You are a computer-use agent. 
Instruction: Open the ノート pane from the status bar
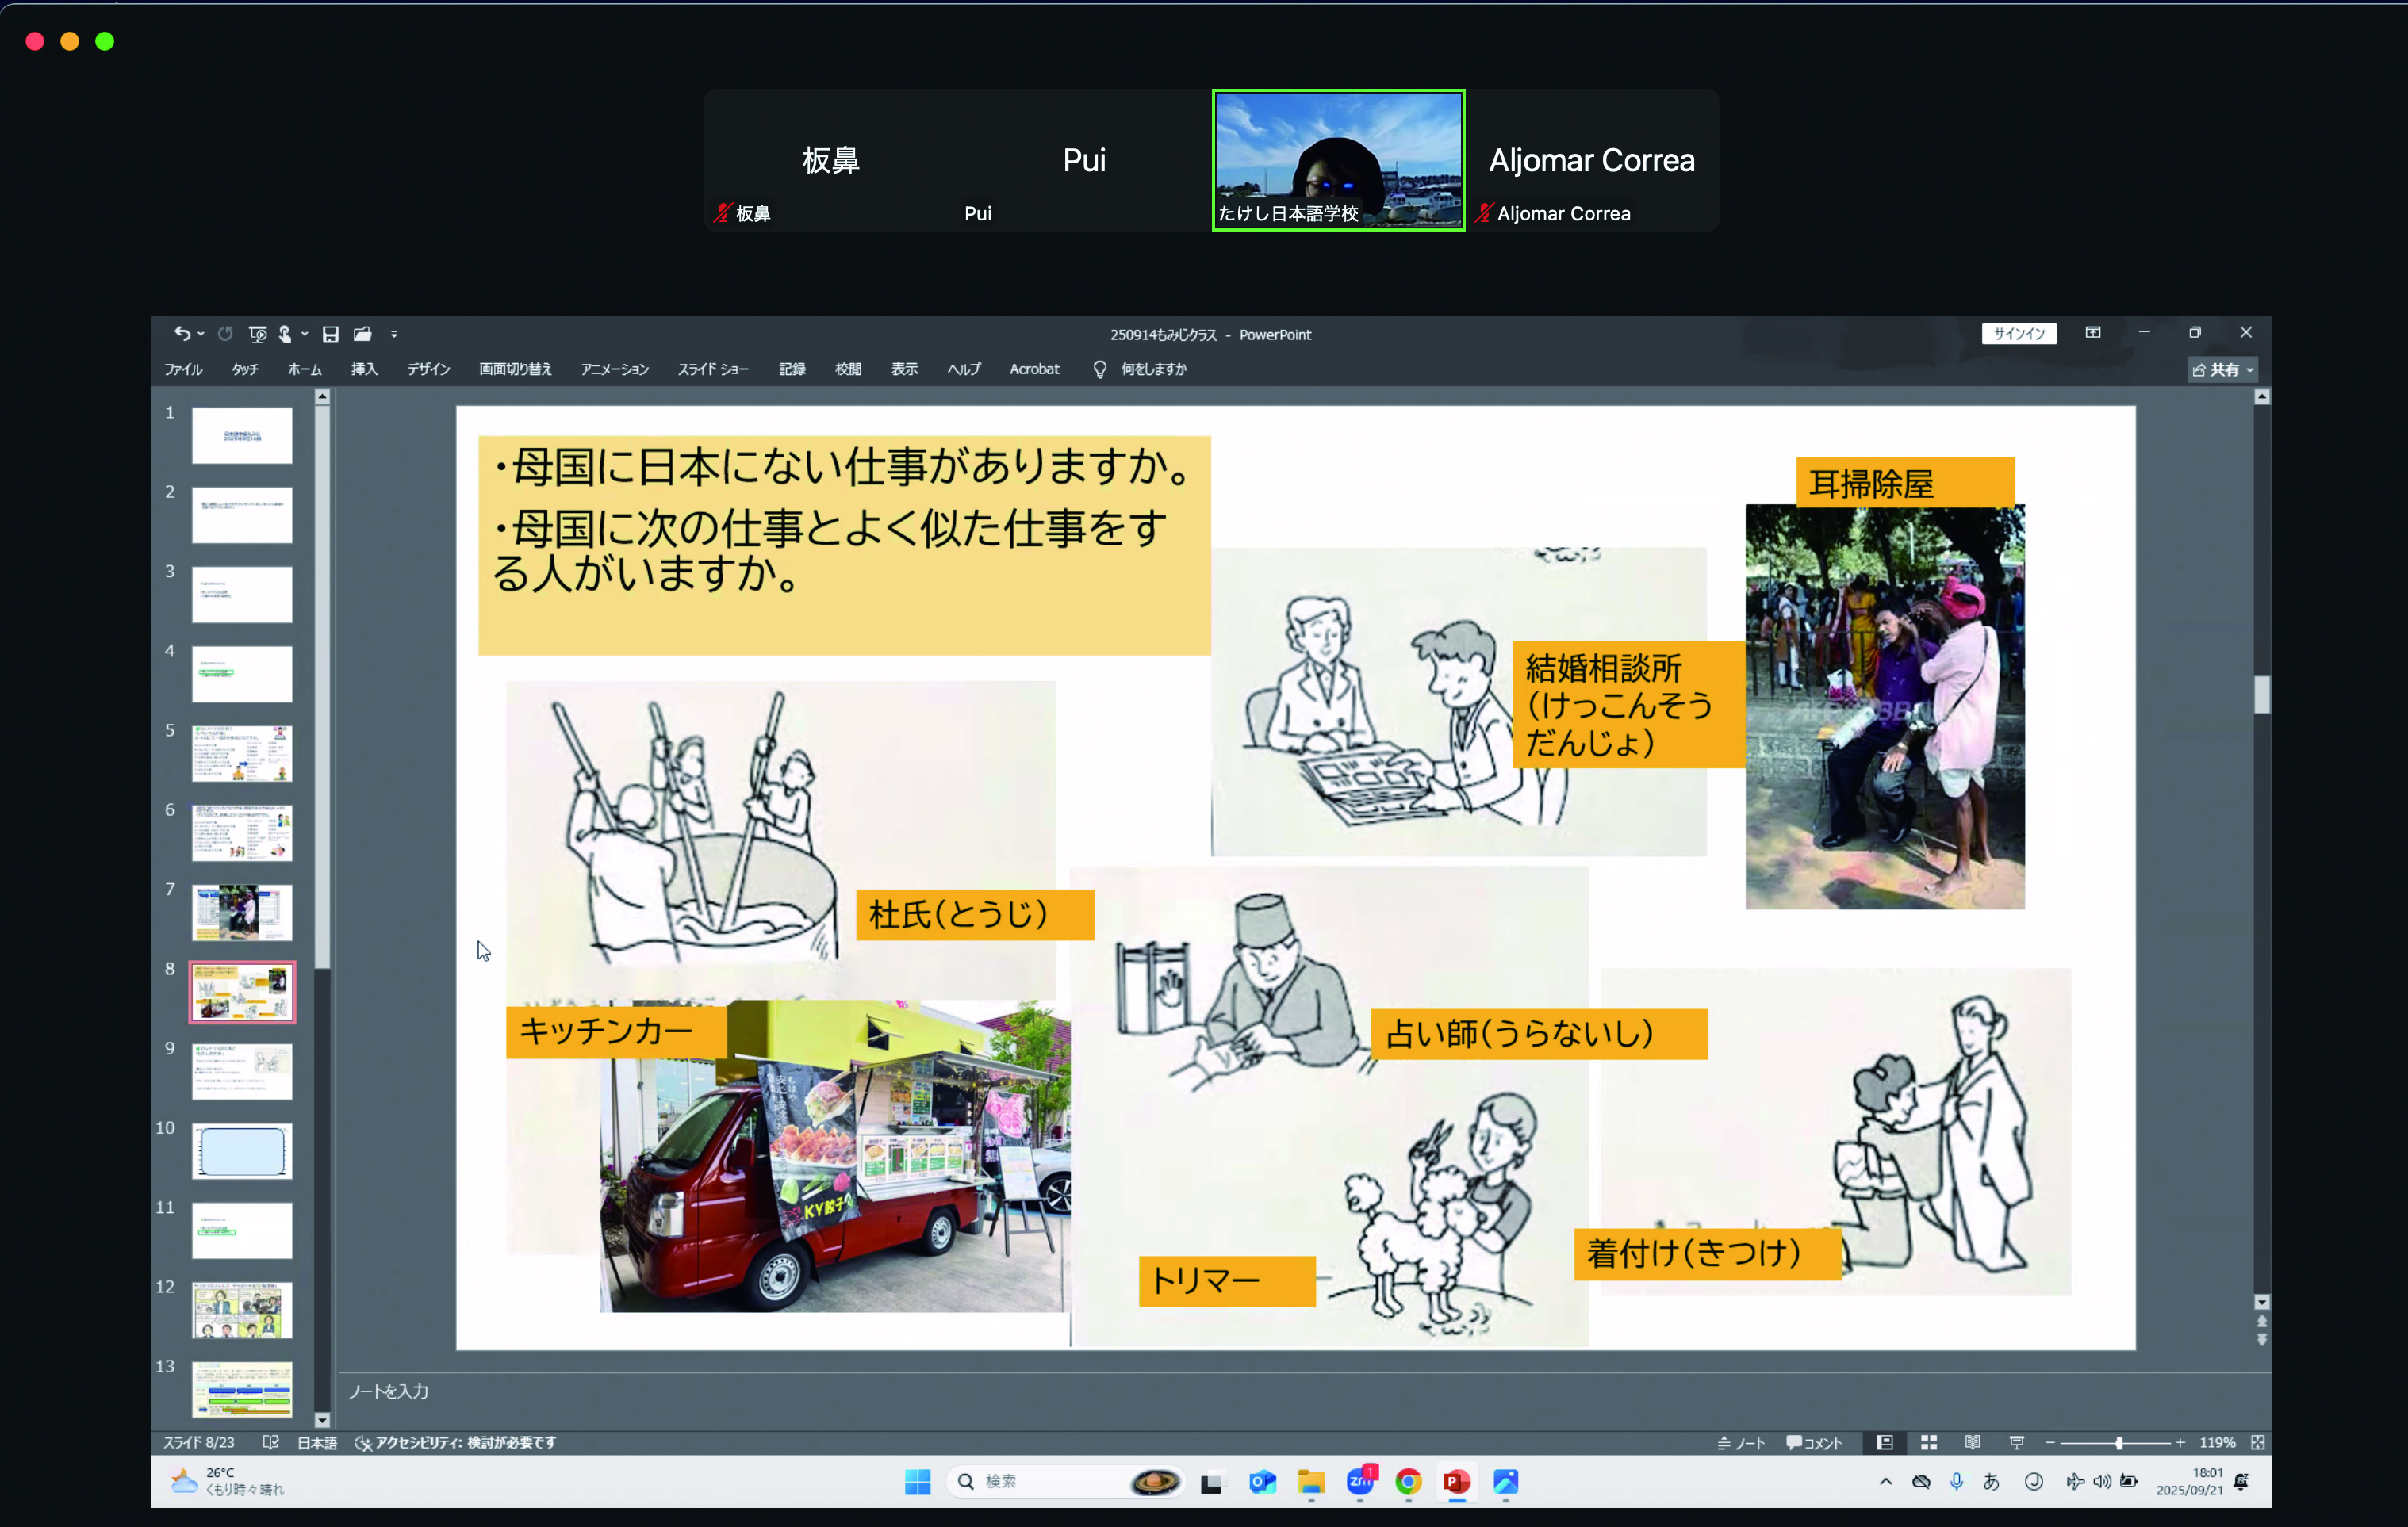click(x=1743, y=1443)
